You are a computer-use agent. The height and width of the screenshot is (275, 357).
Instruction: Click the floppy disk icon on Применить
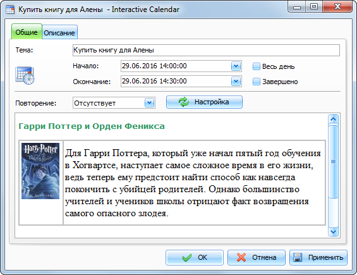tap(298, 257)
